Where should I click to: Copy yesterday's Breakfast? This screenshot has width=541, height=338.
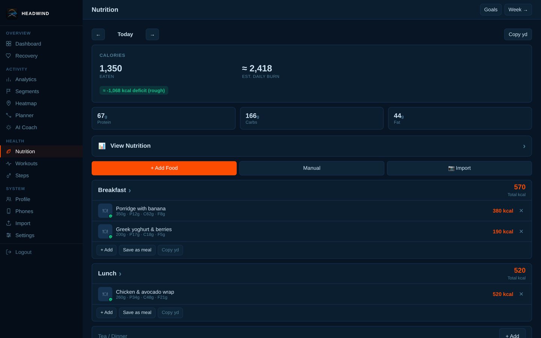click(x=170, y=250)
